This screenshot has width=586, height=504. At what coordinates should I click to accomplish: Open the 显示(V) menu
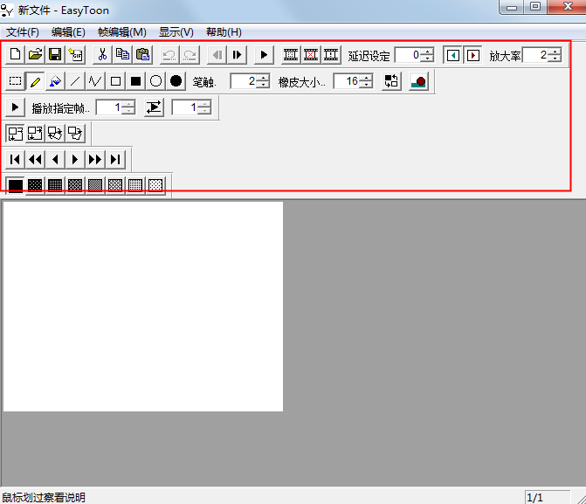click(x=176, y=32)
